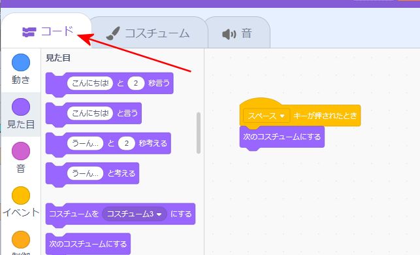
Task: Click the speaker icon on the 音 tab
Action: [229, 34]
